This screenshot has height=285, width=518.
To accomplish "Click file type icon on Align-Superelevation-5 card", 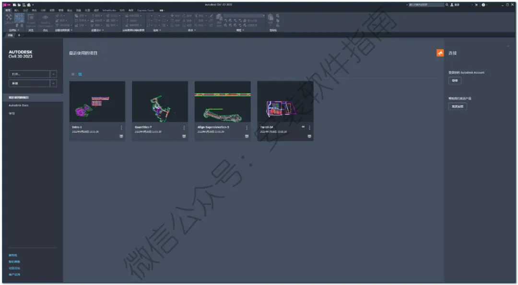I will coord(247,136).
